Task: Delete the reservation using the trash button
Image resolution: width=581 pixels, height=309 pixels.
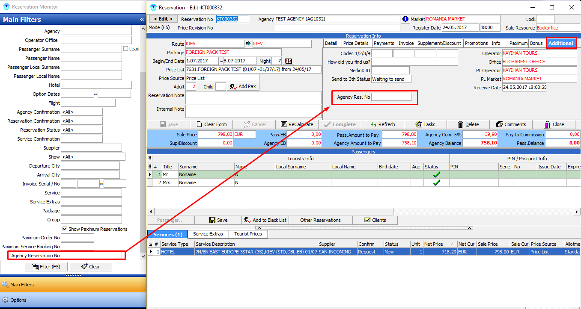Action: (x=468, y=124)
